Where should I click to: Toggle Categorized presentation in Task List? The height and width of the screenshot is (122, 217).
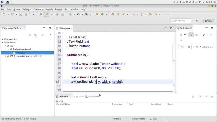pyautogui.click(x=191, y=35)
